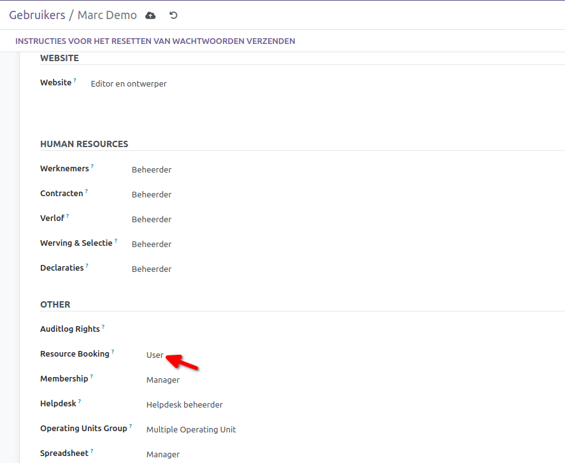Select the Auditlog Rights empty field
The image size is (565, 463).
(255, 330)
